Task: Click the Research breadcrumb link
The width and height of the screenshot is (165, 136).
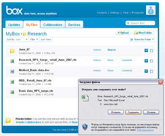Action: pyautogui.click(x=37, y=34)
